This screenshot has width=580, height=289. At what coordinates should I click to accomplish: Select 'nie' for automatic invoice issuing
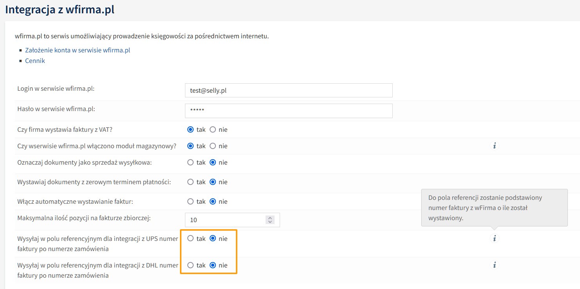[213, 201]
